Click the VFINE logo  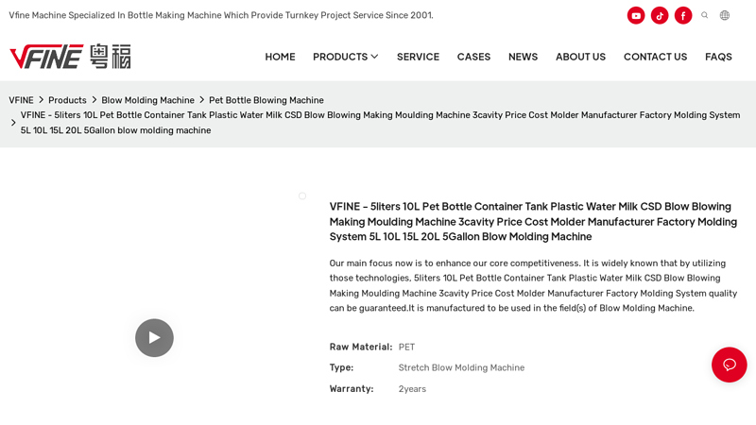[70, 57]
